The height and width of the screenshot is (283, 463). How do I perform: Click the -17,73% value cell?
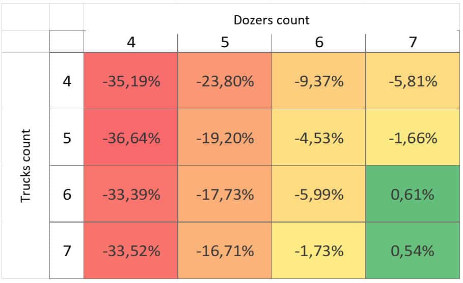(x=225, y=194)
